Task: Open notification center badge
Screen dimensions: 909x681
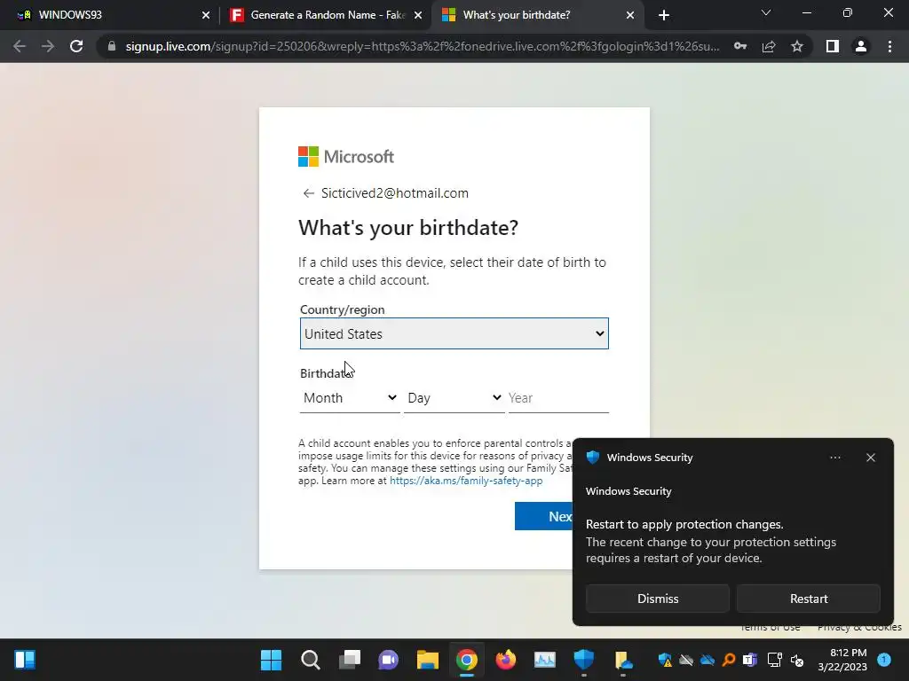Action: 884,660
